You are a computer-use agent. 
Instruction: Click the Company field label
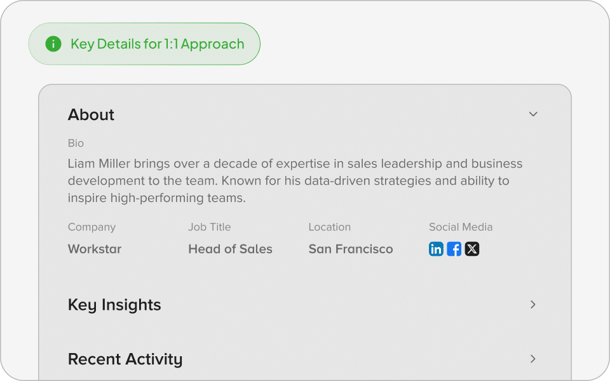click(91, 227)
